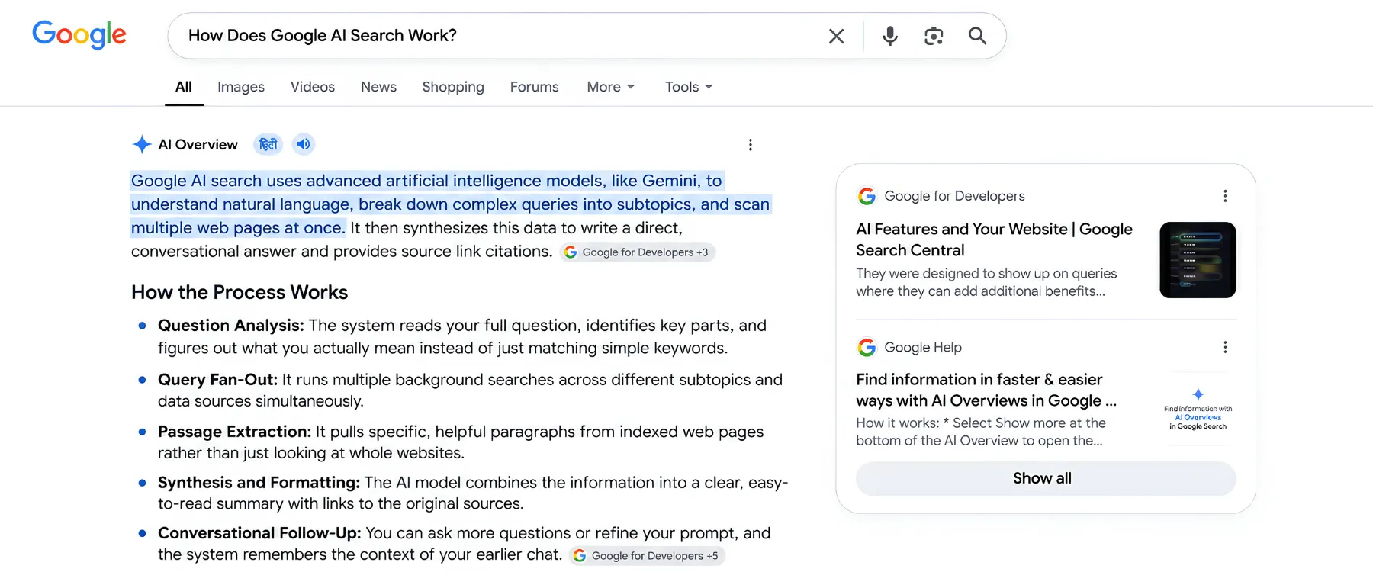Viewport: 1373px width, 572px height.
Task: Click the 'Query Fan-Out:' bullet text
Action: (218, 380)
